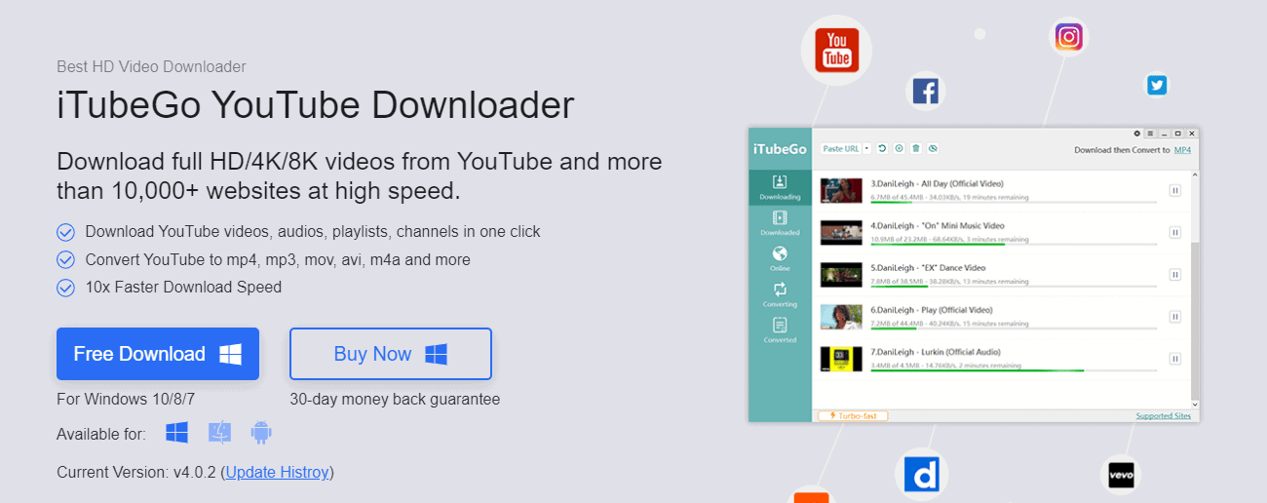The image size is (1267, 503).
Task: Choose the Mac platform icon beside Available for
Action: (x=219, y=433)
